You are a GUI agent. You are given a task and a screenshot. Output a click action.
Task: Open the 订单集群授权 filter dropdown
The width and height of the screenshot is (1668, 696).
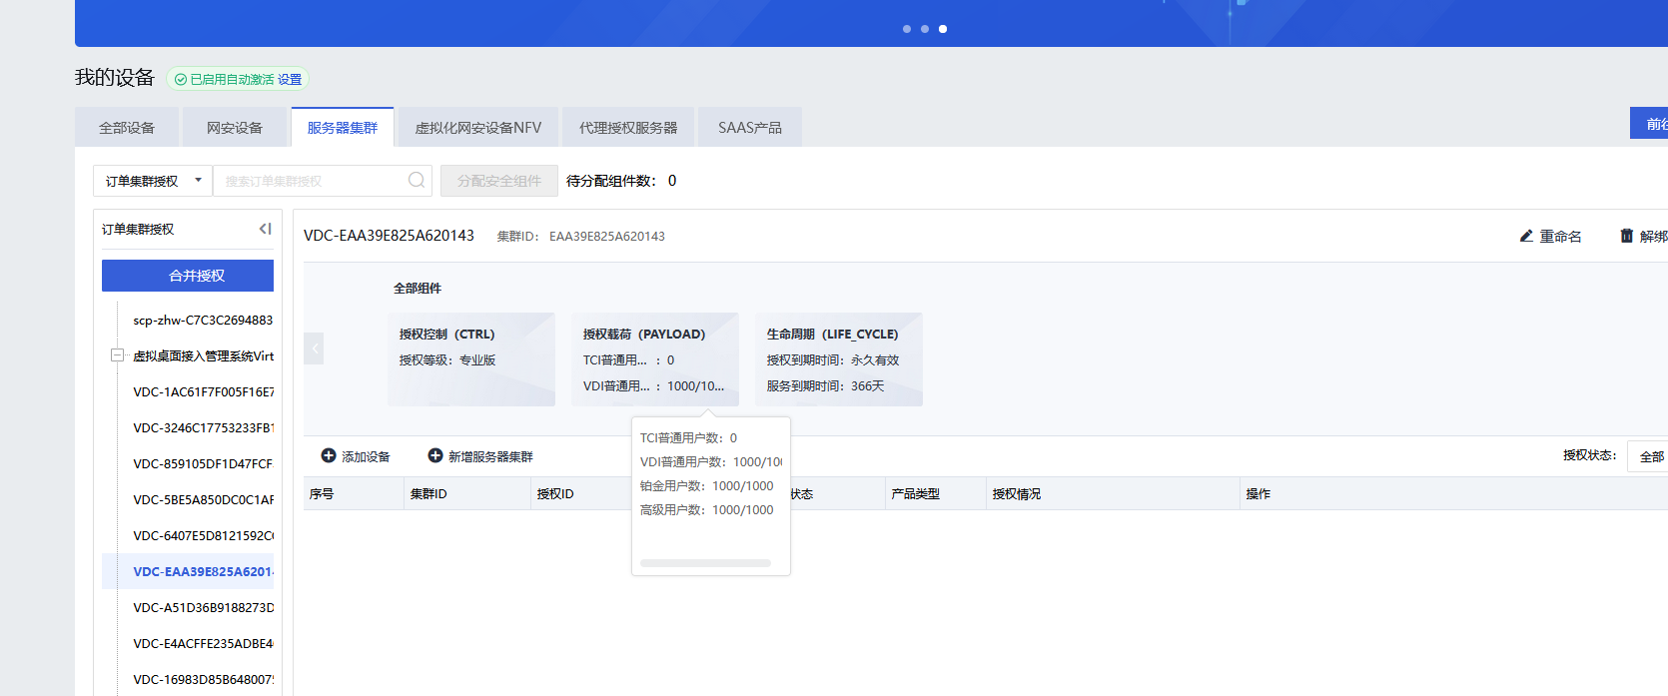click(x=152, y=181)
